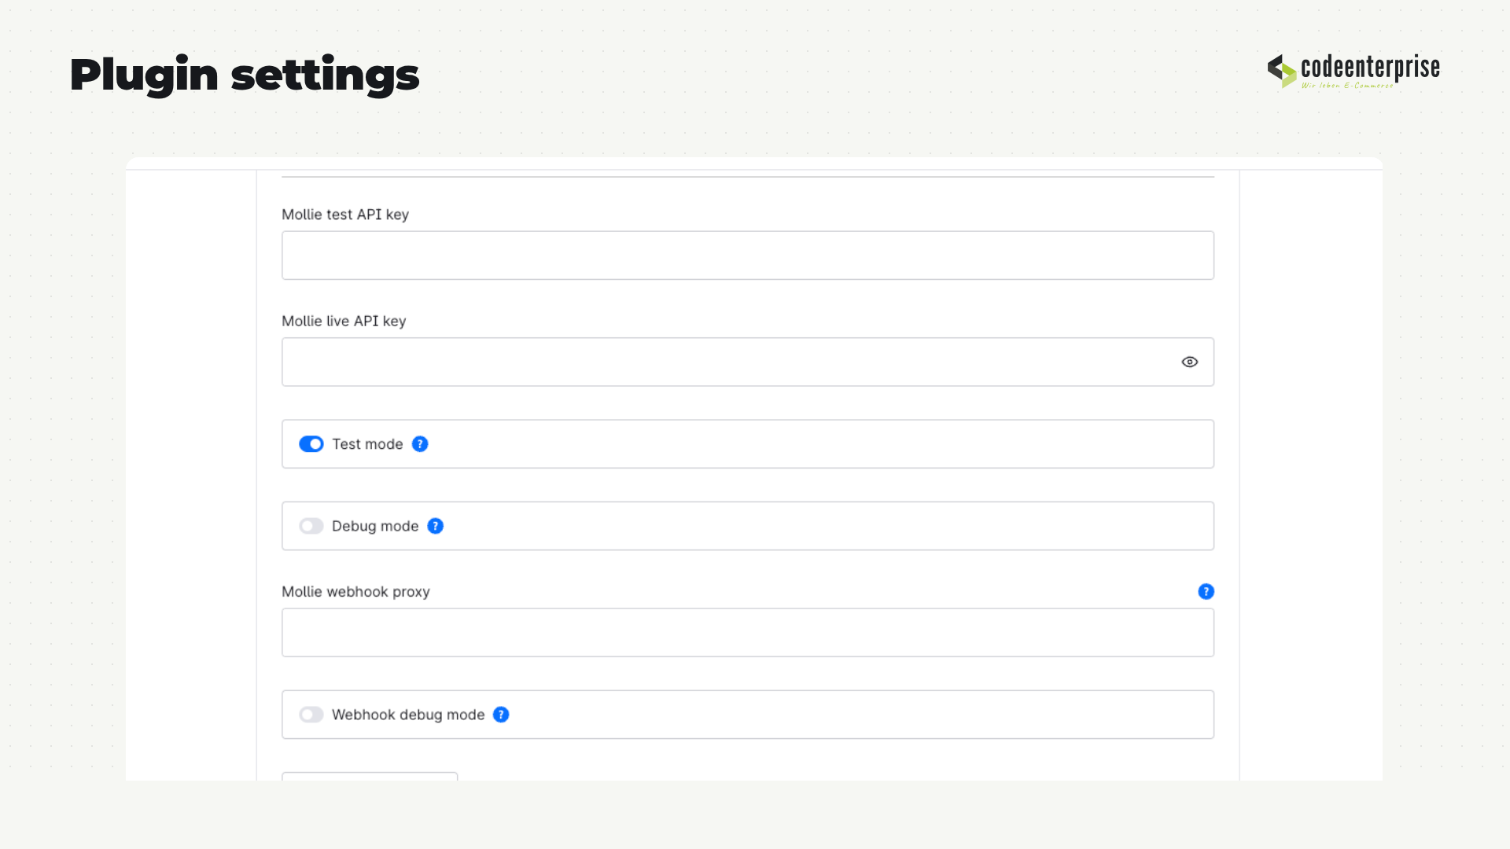Viewport: 1510px width, 849px height.
Task: Open the Webhook debug mode help icon
Action: coord(501,715)
